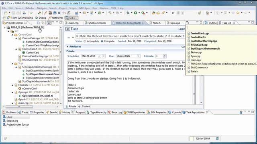The width and height of the screenshot is (257, 144).
Task: Collapse the Enums.h tree node
Action: [x=12, y=85]
